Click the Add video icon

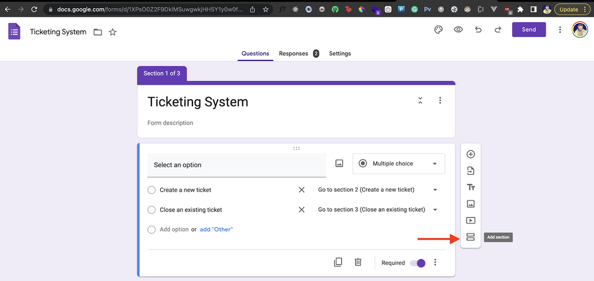(x=470, y=220)
